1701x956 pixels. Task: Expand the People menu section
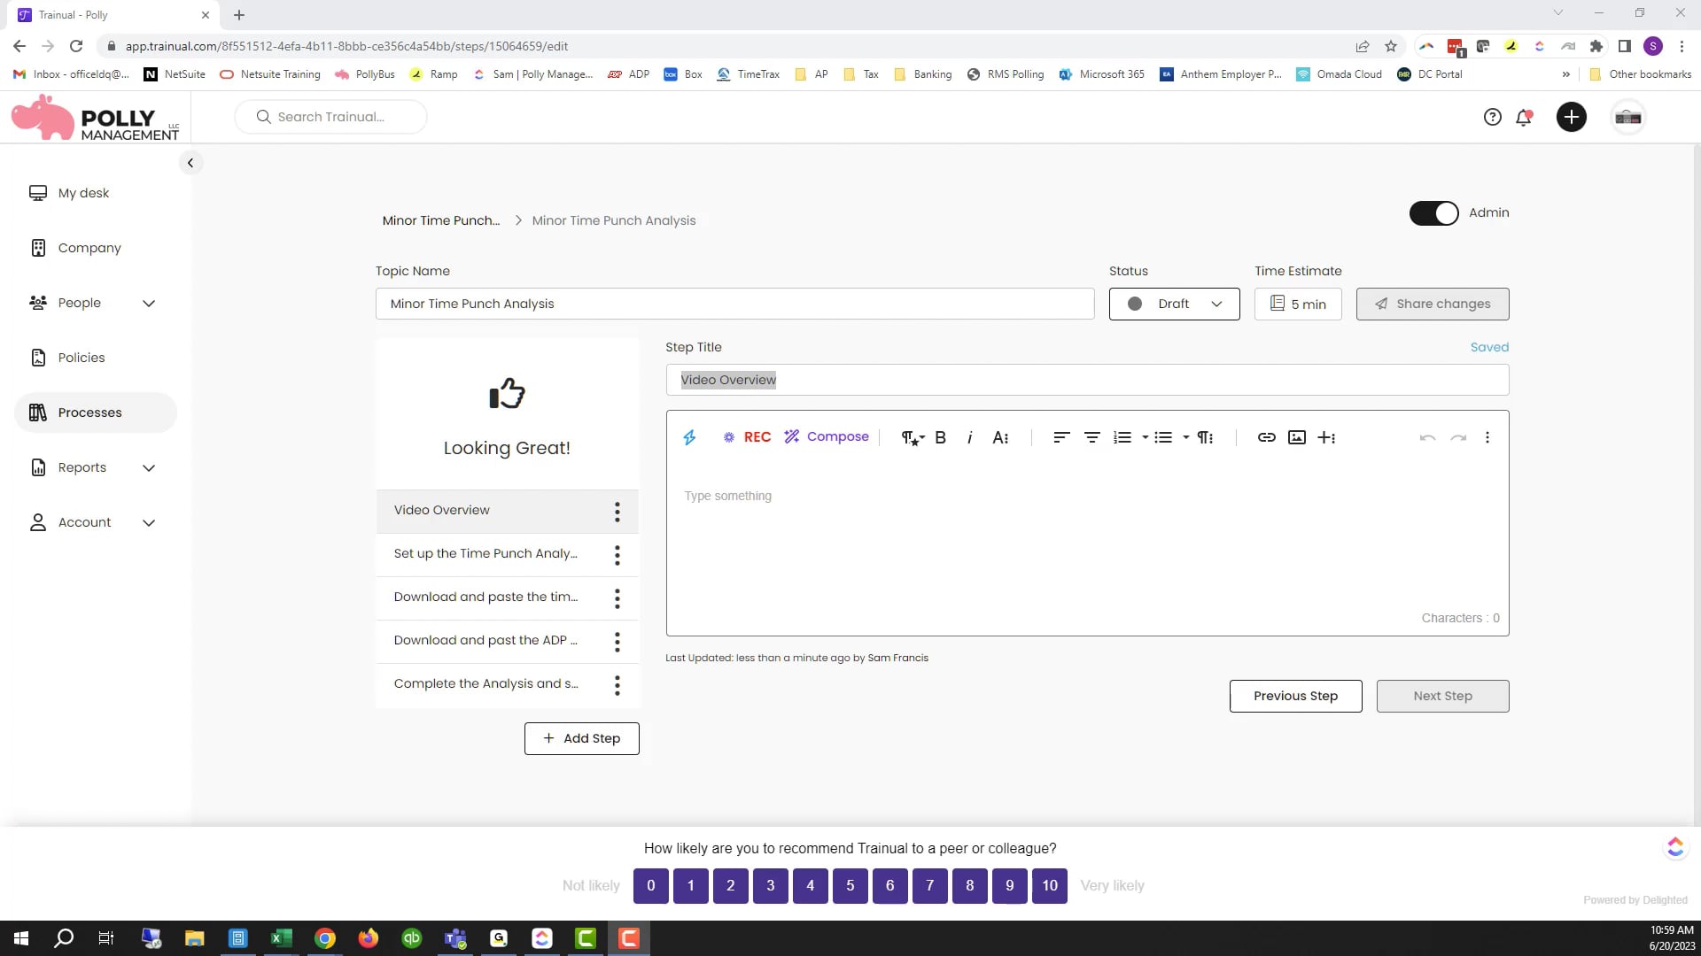coord(149,304)
